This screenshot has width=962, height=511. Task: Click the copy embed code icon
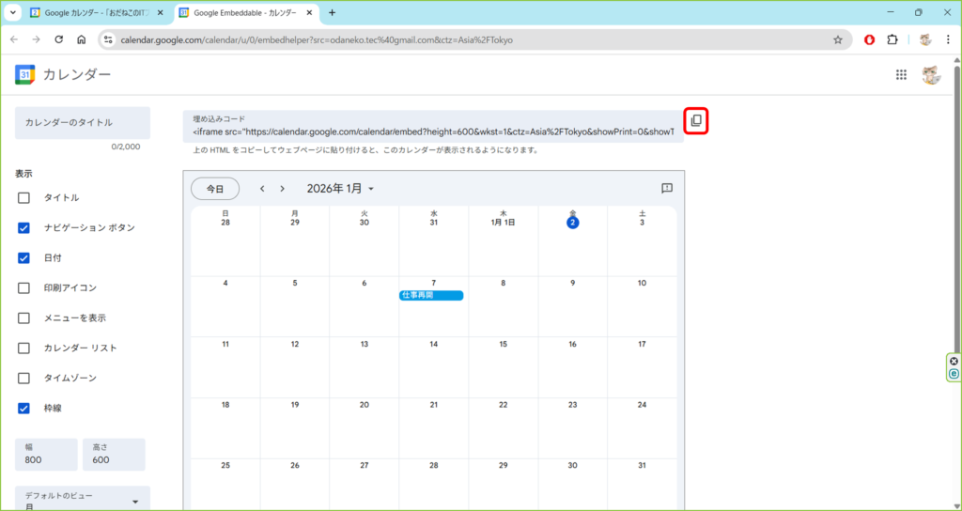(695, 121)
